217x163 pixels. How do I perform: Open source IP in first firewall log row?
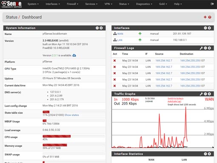point(164,61)
